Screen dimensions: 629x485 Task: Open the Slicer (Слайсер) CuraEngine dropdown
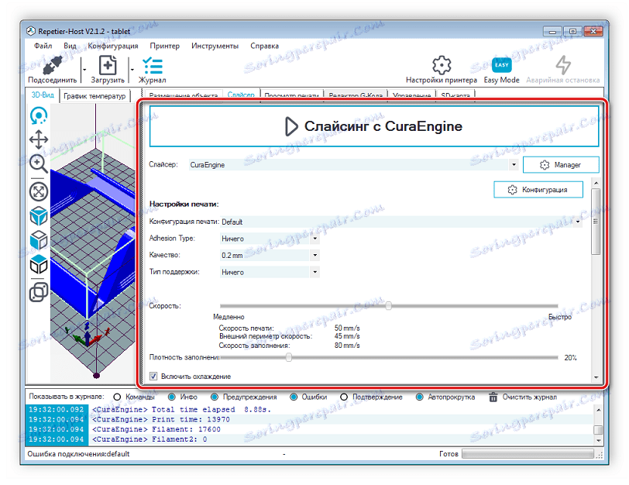[x=514, y=164]
